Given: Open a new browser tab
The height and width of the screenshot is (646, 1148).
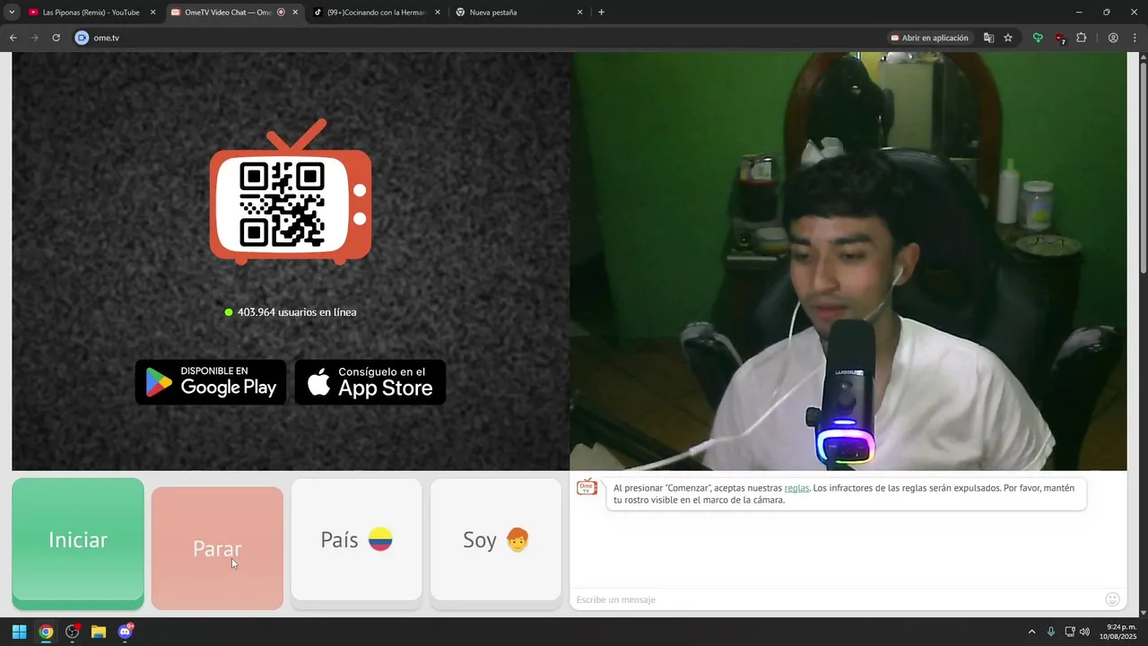Looking at the screenshot, I should pos(601,13).
